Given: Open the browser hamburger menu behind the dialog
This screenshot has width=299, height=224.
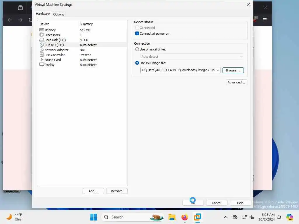Looking at the screenshot, I should pyautogui.click(x=265, y=20).
